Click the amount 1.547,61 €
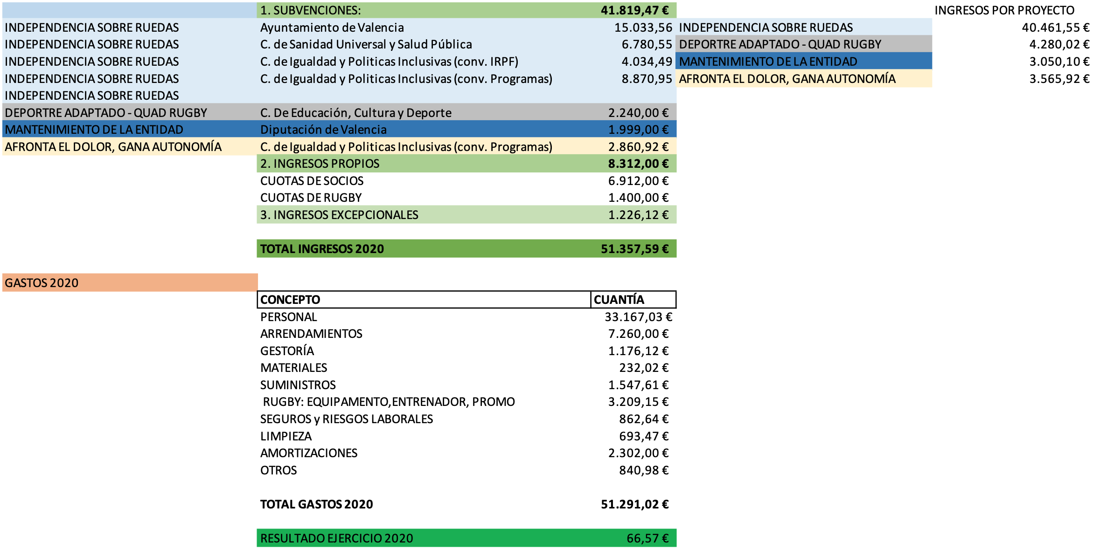Screen dimensions: 1100x549 (638, 385)
